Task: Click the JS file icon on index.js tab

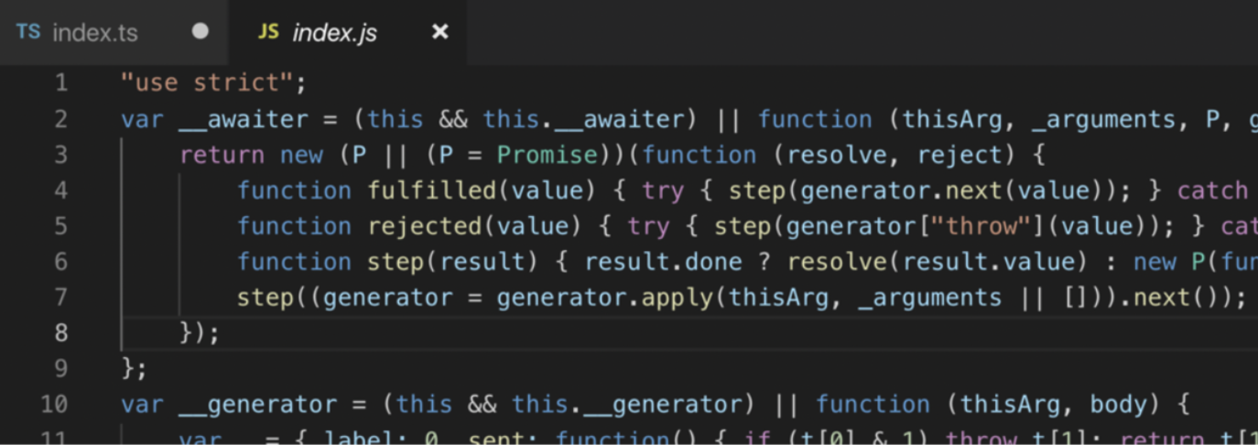Action: pos(268,32)
